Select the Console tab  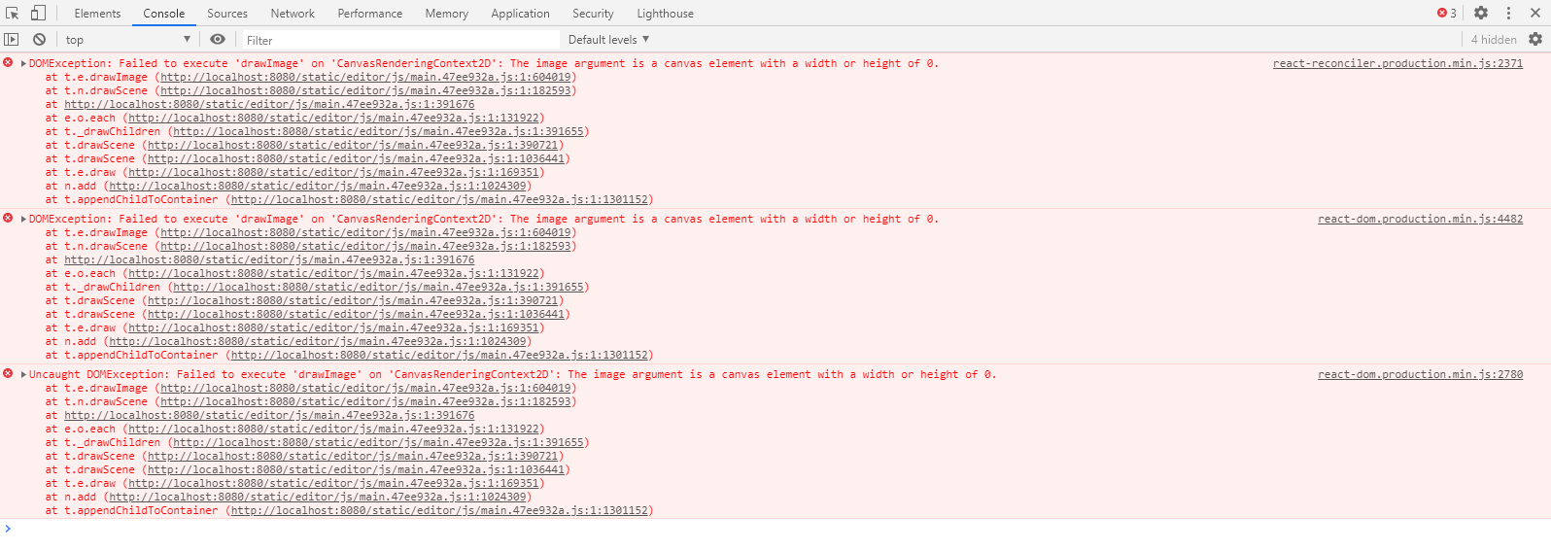(x=164, y=13)
